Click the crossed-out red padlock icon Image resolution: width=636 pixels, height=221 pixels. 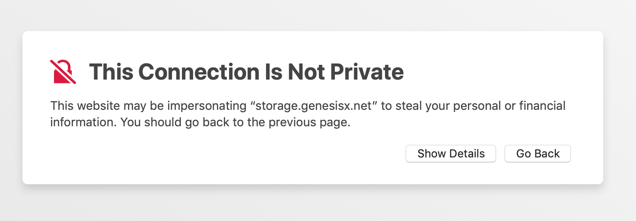pos(63,72)
